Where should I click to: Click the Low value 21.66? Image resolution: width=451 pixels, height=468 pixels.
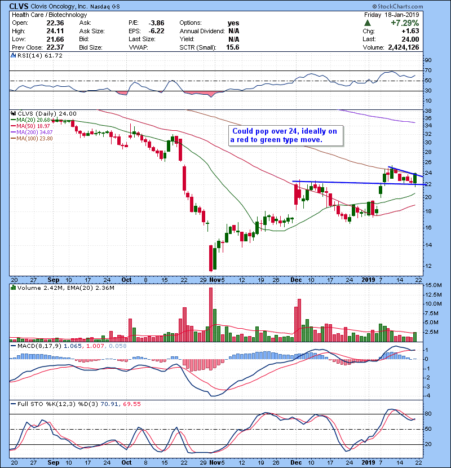point(55,39)
